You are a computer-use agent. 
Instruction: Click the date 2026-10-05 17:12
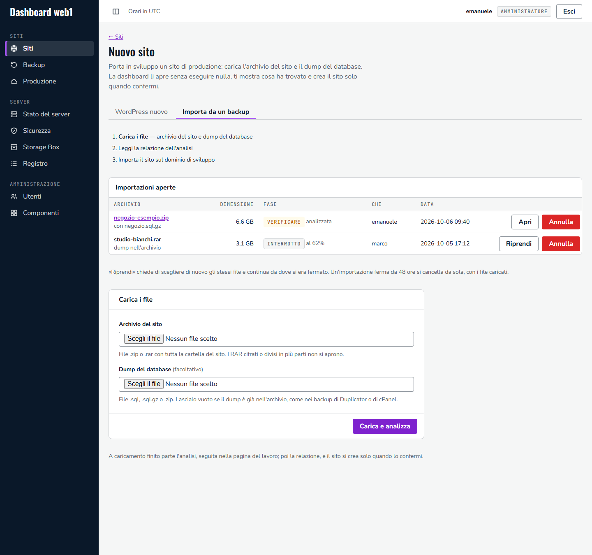click(x=445, y=244)
